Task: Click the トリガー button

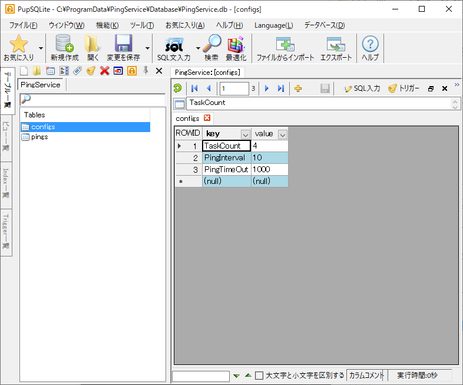Action: (x=404, y=88)
